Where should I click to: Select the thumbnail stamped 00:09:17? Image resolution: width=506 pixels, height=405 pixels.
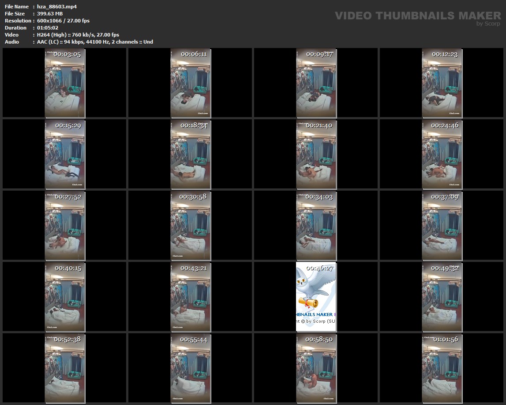pos(316,83)
